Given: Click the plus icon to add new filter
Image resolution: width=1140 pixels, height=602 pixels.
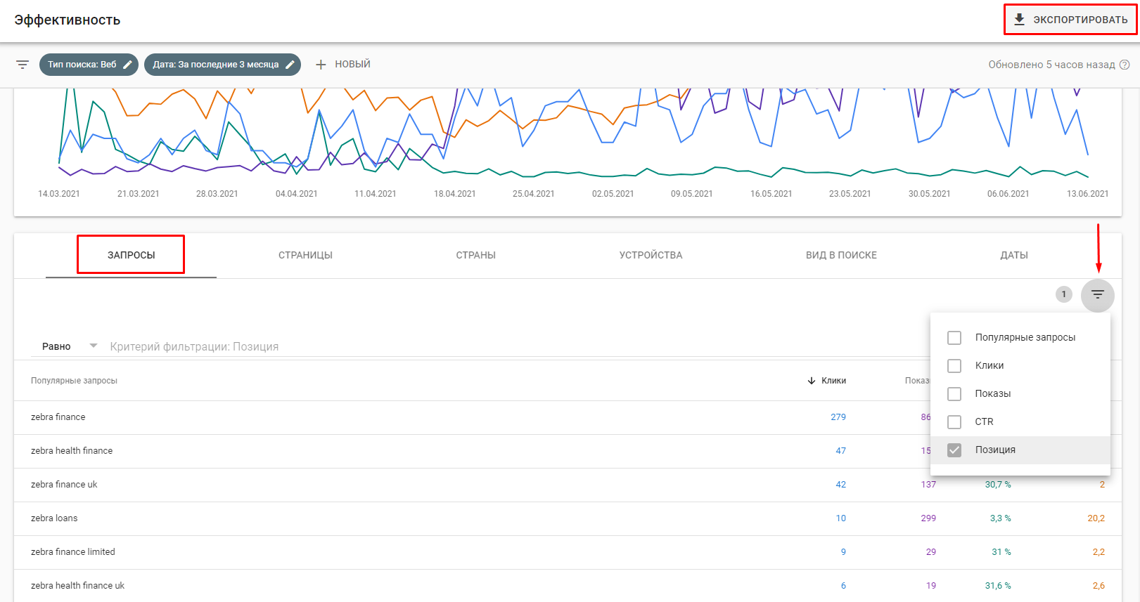Looking at the screenshot, I should click(x=321, y=65).
